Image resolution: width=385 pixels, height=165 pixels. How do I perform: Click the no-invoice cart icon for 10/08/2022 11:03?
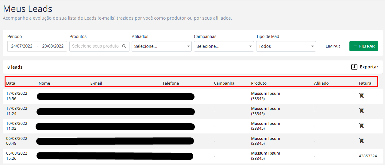(x=362, y=126)
